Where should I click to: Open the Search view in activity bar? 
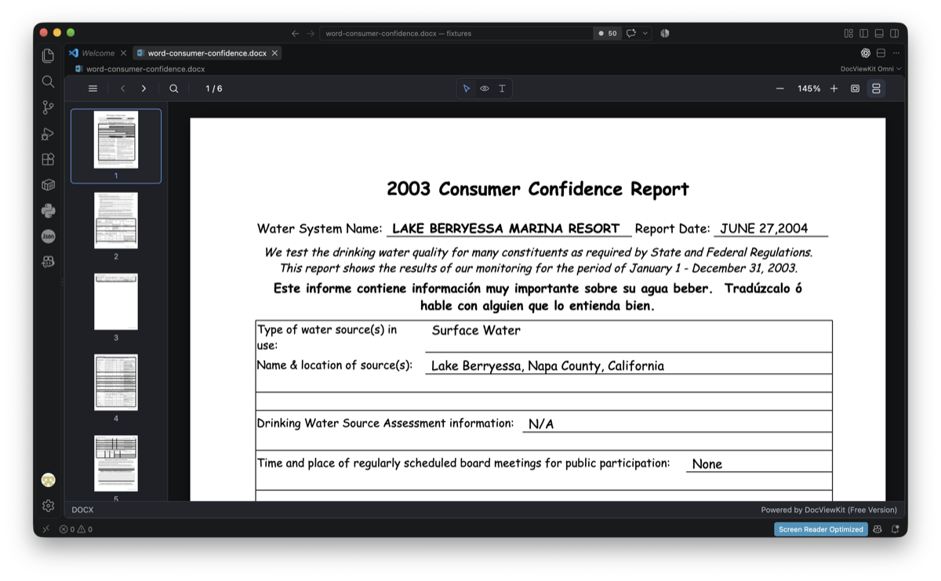click(x=48, y=82)
